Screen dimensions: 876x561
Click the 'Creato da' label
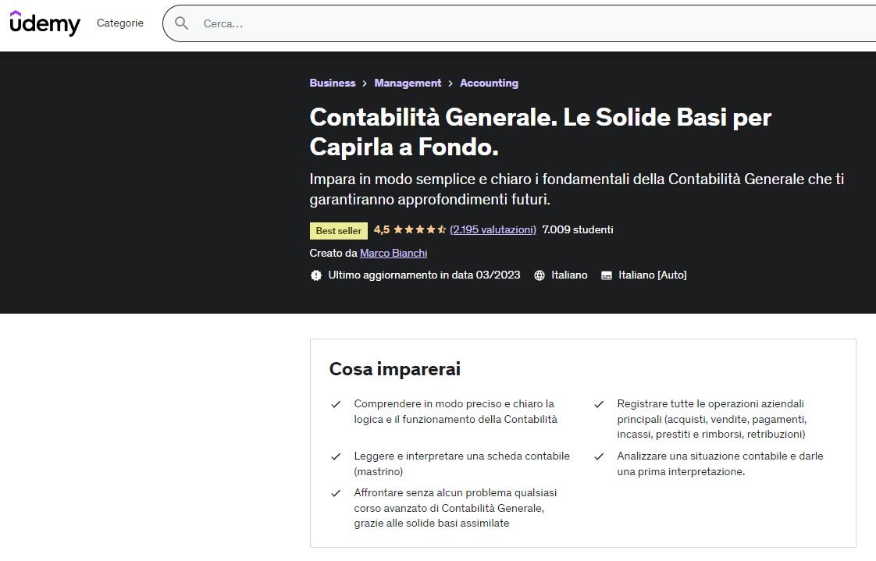tap(333, 253)
